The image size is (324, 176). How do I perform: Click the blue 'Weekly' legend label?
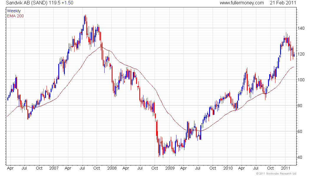pyautogui.click(x=14, y=11)
